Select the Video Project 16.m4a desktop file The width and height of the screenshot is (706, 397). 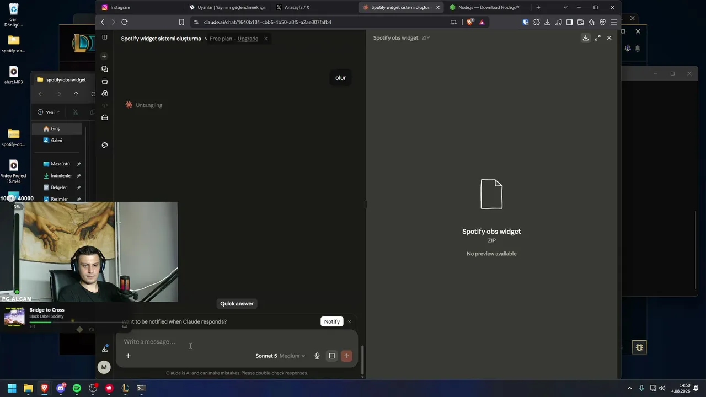click(14, 171)
